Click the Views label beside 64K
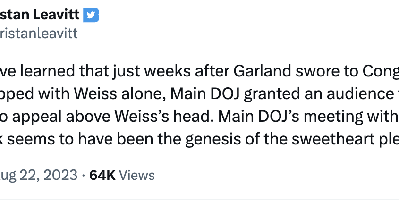This screenshot has height=203, width=399. tap(137, 175)
